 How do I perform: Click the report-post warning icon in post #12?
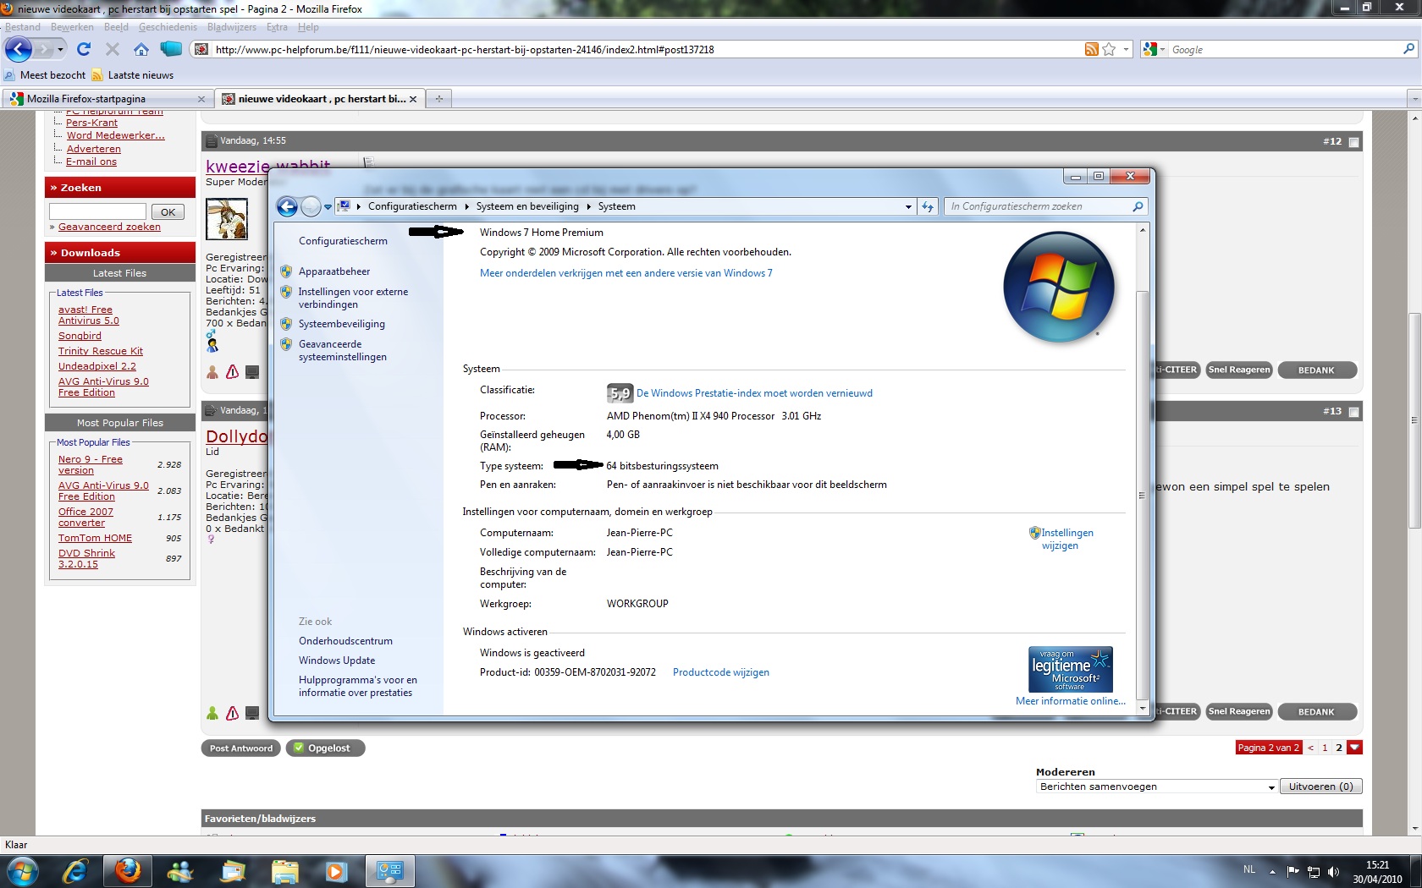232,371
